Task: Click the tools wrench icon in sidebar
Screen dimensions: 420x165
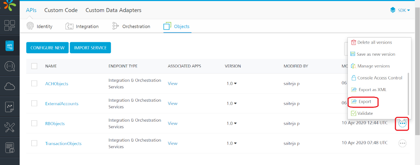Action: click(x=10, y=128)
